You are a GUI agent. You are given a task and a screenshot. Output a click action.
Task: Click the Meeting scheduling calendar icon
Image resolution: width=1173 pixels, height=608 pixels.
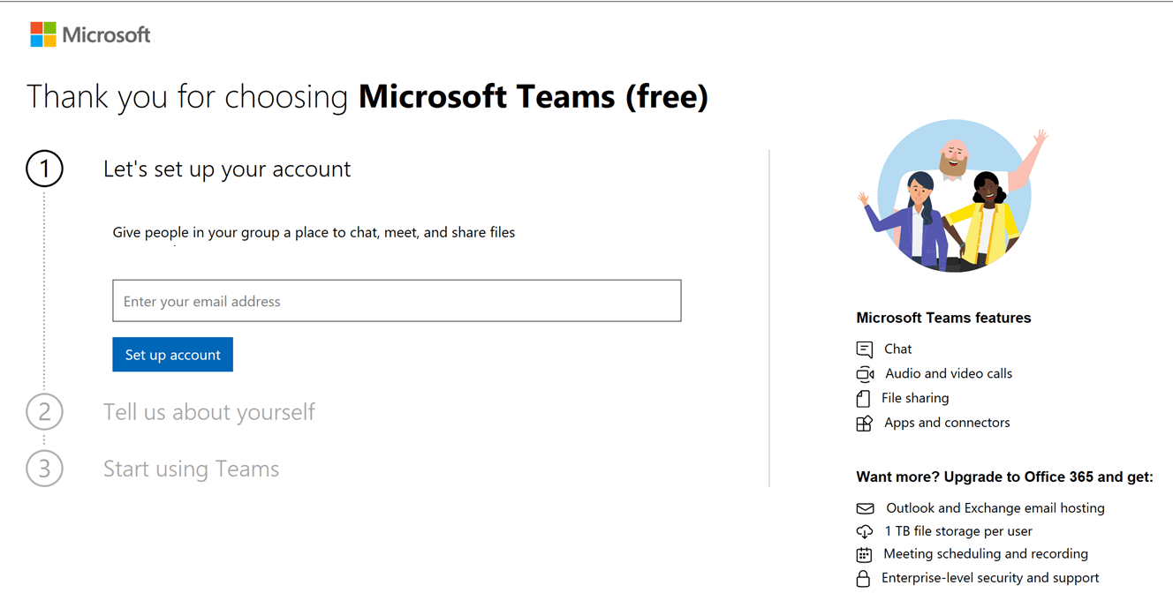(x=864, y=555)
